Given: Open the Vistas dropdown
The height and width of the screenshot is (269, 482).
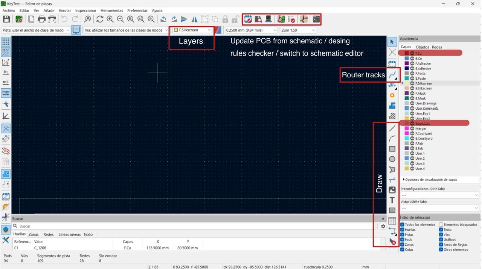Looking at the screenshot, I should click(x=439, y=208).
